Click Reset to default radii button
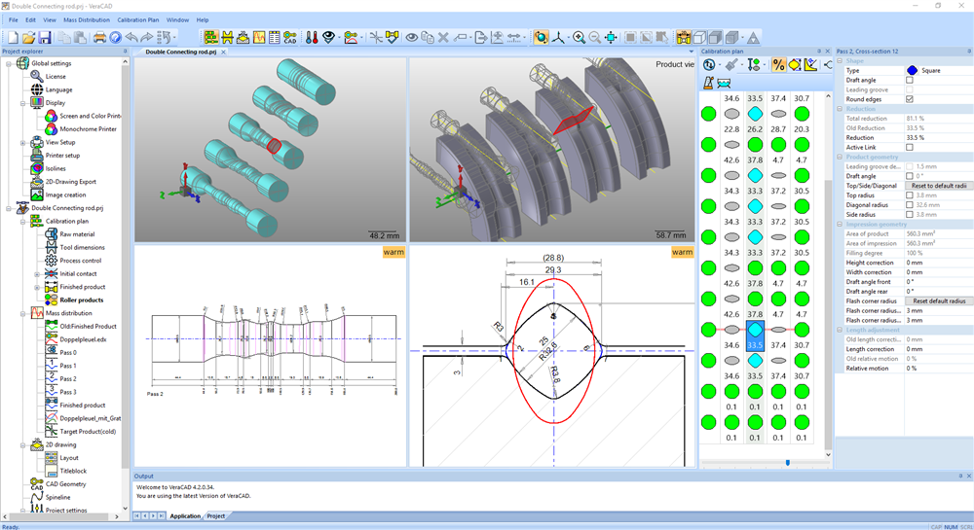Screen dimensions: 974x530 tap(939, 186)
